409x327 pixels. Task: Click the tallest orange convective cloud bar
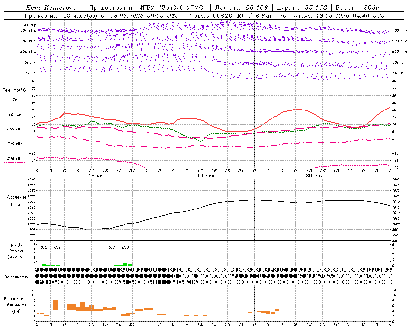tap(55, 305)
